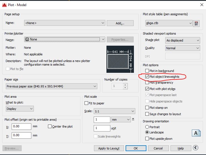Screen dimensions: 206x155
Task: Select Portrait drawing orientation
Action: point(147,127)
